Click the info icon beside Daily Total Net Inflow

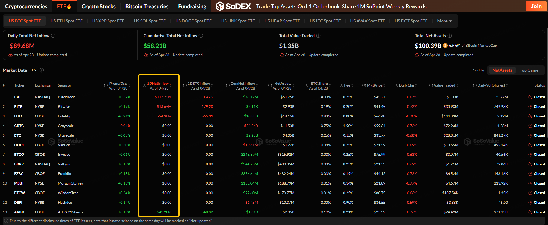tap(53, 36)
